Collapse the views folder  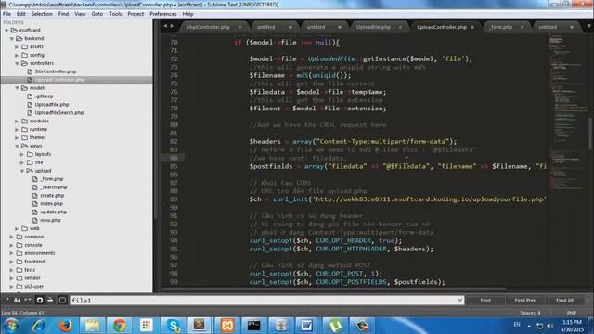(x=17, y=147)
